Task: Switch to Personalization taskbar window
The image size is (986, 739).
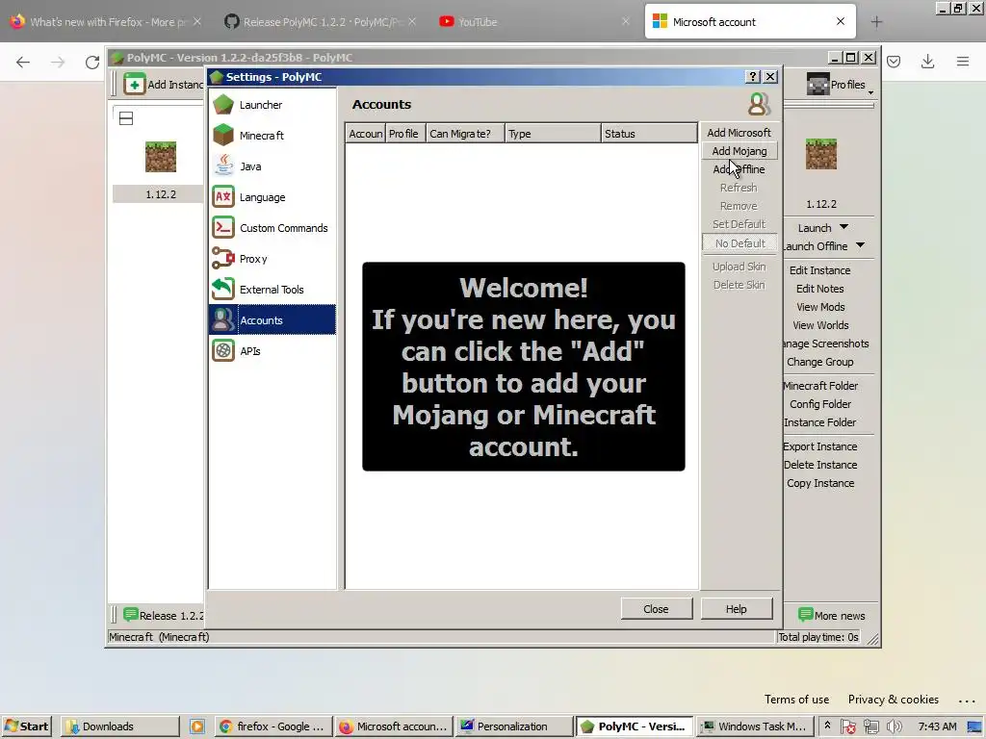Action: pos(514,726)
